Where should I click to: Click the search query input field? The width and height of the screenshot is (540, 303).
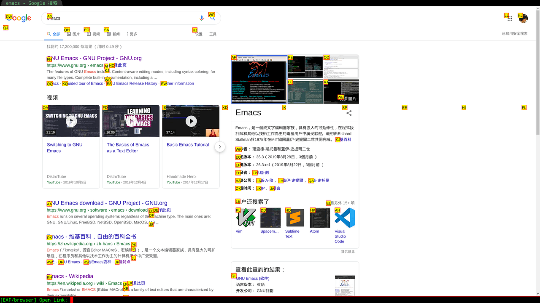tap(120, 18)
